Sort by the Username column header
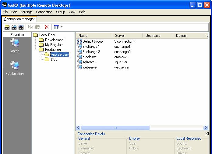The height and width of the screenshot is (154, 212). [x=157, y=36]
